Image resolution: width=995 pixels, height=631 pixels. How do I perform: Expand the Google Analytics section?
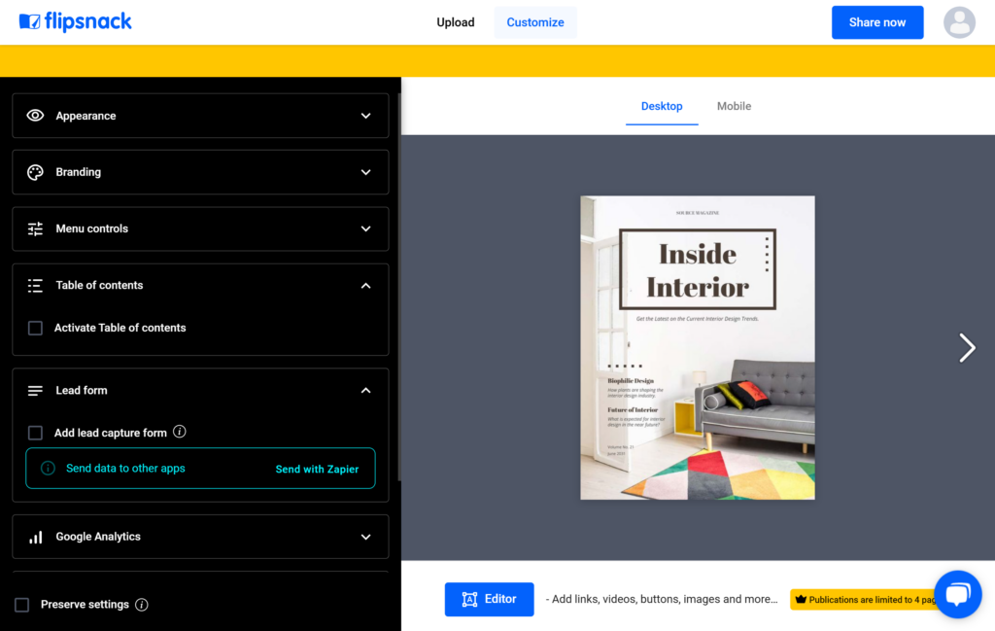tap(366, 536)
